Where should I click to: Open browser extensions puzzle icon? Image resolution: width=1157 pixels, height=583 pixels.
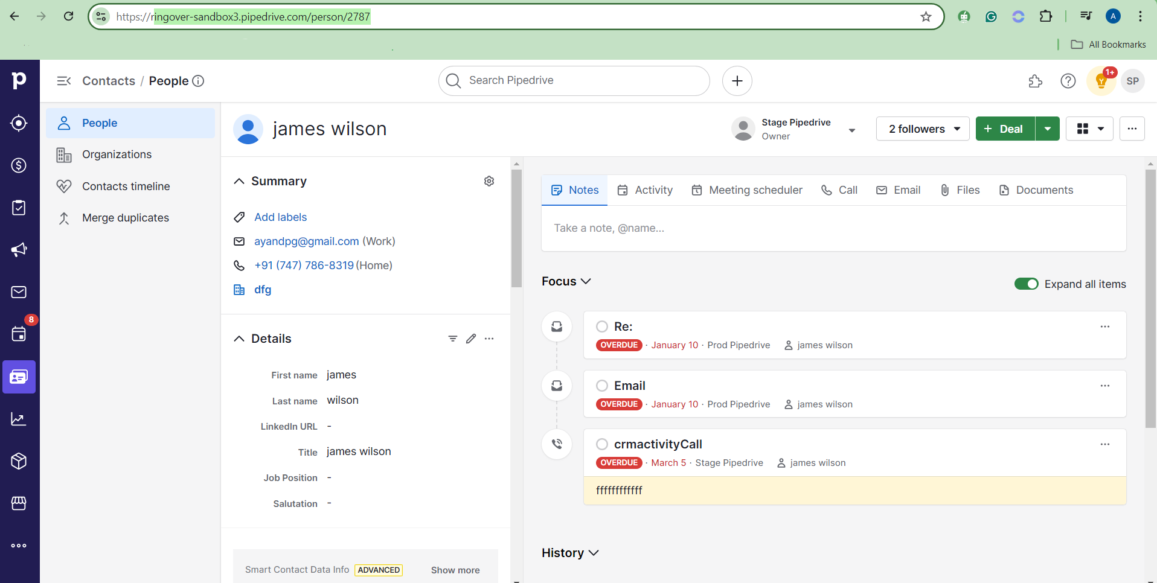pos(1046,16)
